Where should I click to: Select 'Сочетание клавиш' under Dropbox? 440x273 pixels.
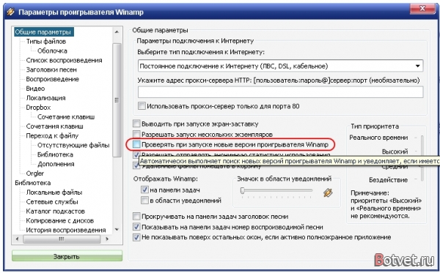point(66,117)
